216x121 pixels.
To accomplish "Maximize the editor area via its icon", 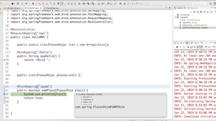I will click(169, 8).
